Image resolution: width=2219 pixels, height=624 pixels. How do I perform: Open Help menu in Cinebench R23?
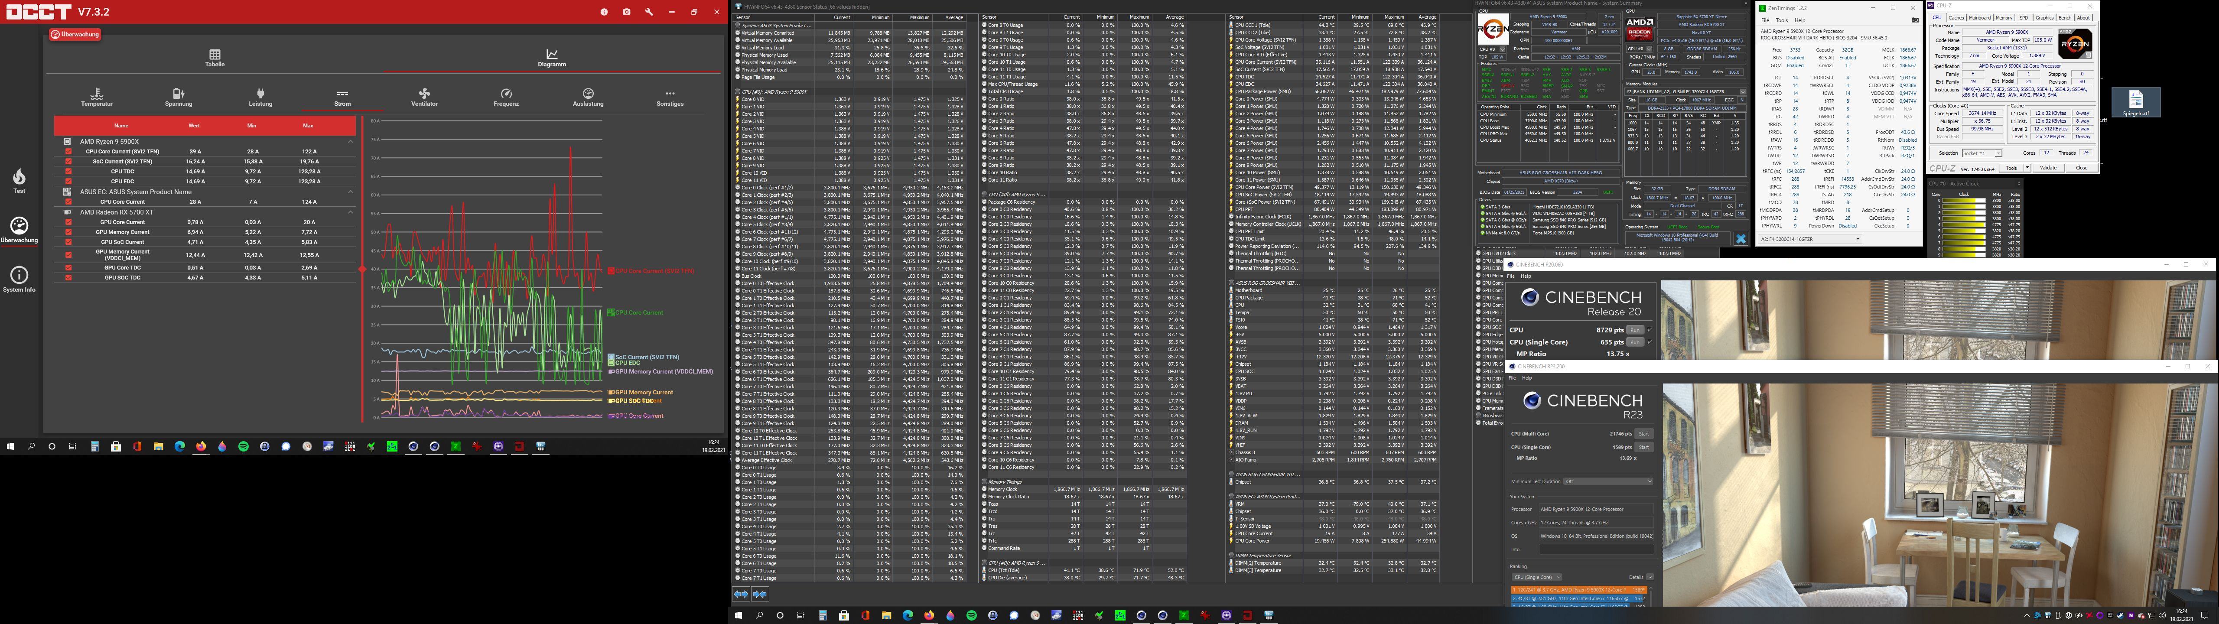click(1527, 377)
